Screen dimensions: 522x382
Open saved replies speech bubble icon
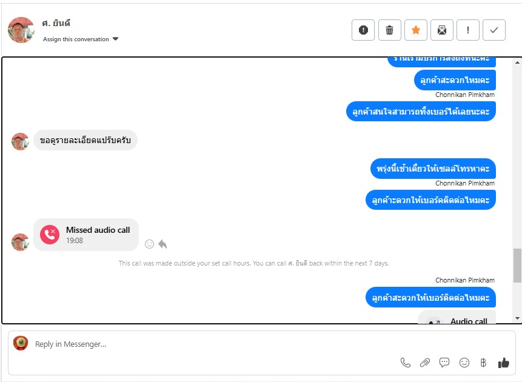444,363
